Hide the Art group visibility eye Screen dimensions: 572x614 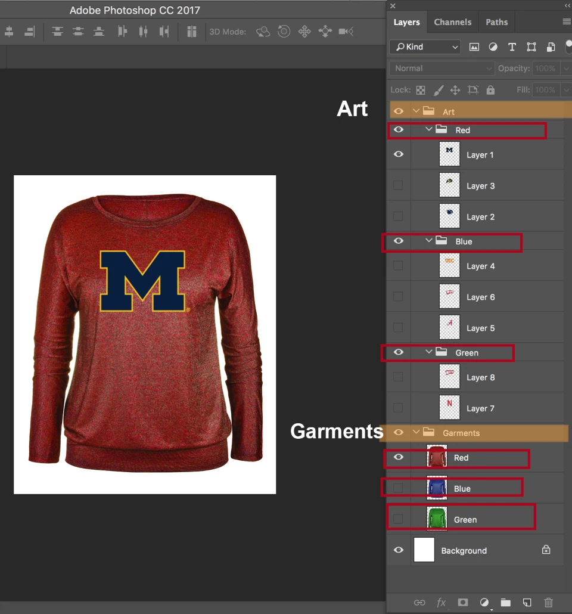[x=399, y=111]
